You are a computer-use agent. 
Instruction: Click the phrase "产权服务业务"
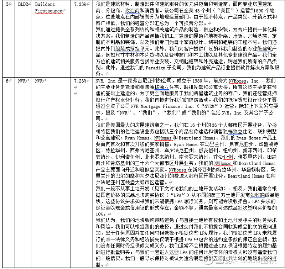point(125,100)
